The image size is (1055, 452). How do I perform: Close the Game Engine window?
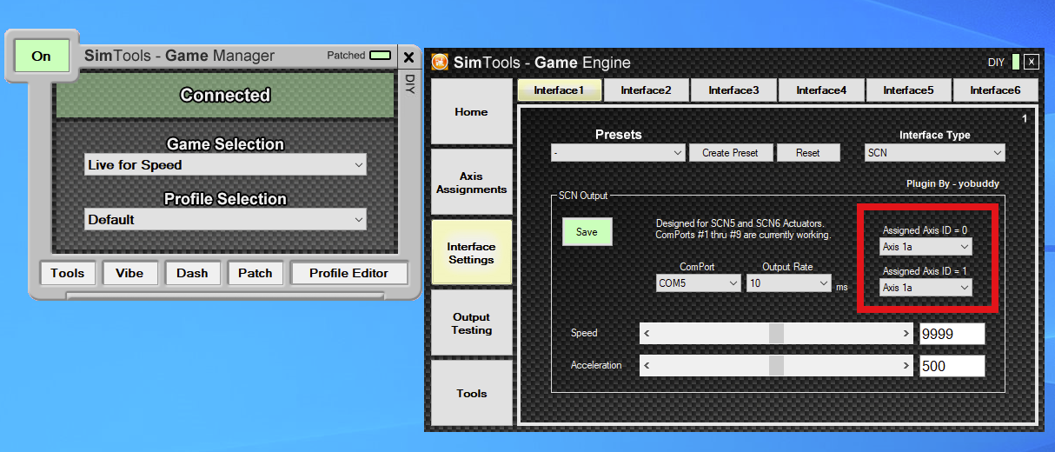tap(1032, 63)
